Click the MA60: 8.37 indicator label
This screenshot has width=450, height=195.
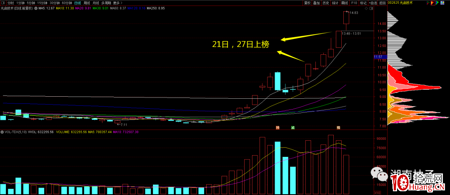118,8
